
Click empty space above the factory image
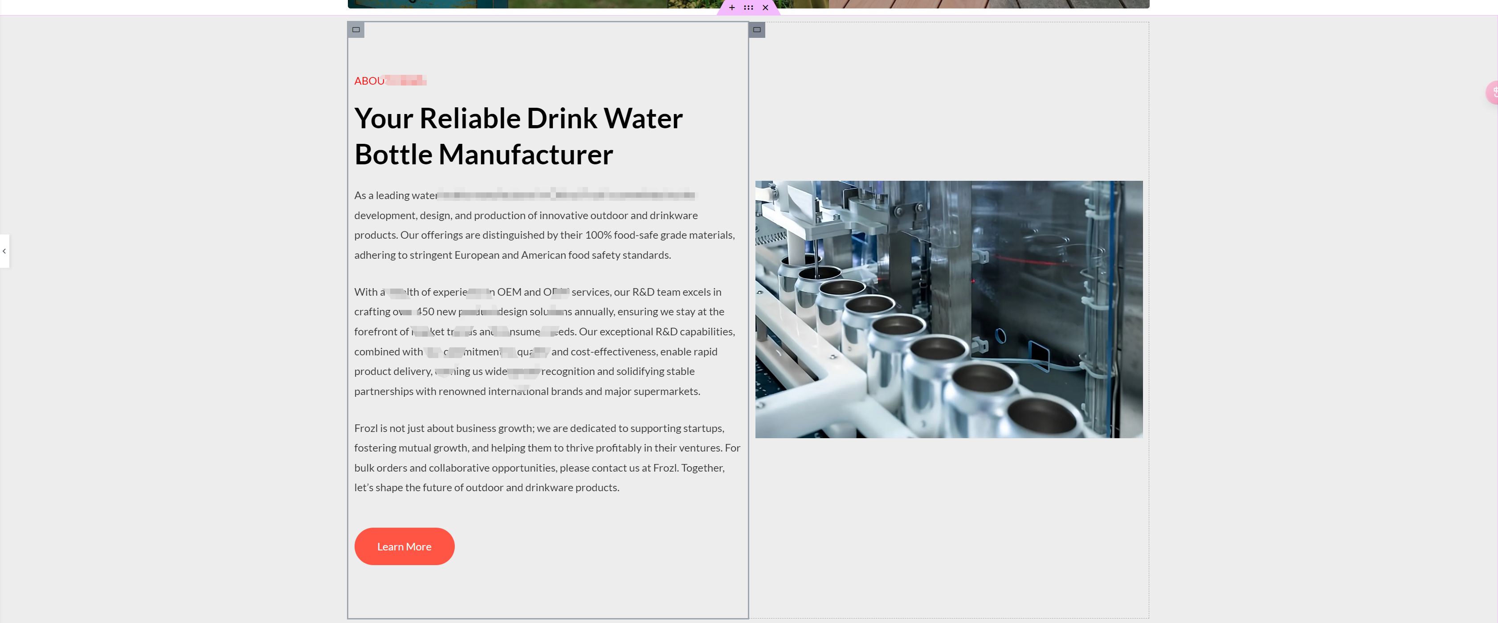coord(948,105)
